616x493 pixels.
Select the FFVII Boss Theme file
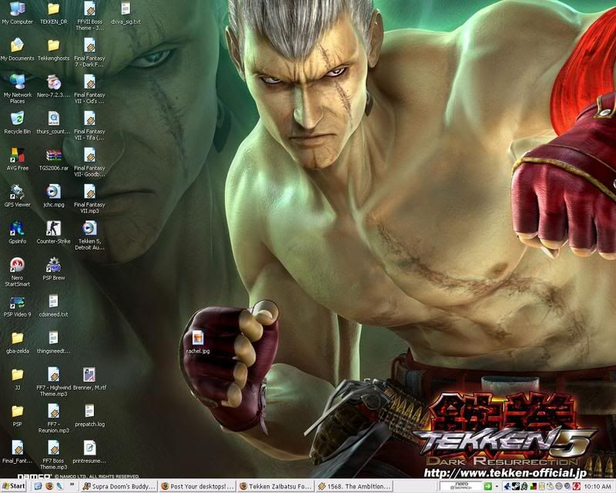click(x=89, y=16)
